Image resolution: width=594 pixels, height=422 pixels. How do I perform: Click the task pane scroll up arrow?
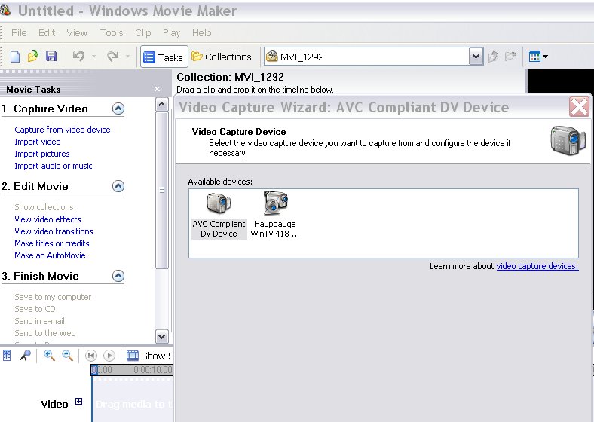coord(162,105)
